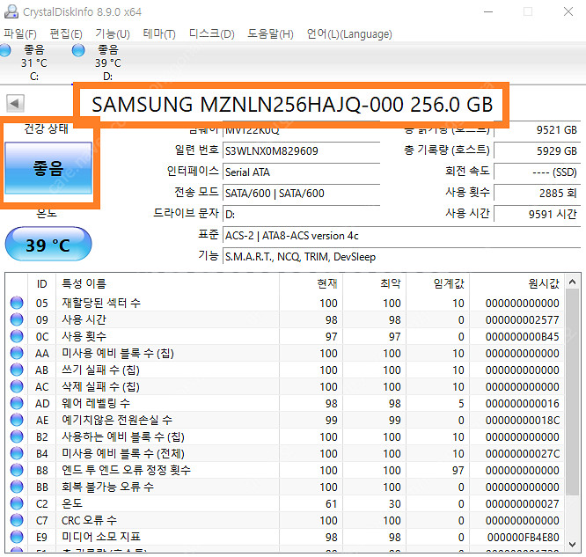Click the status icon for row AD
The image size is (586, 557).
coord(17,403)
